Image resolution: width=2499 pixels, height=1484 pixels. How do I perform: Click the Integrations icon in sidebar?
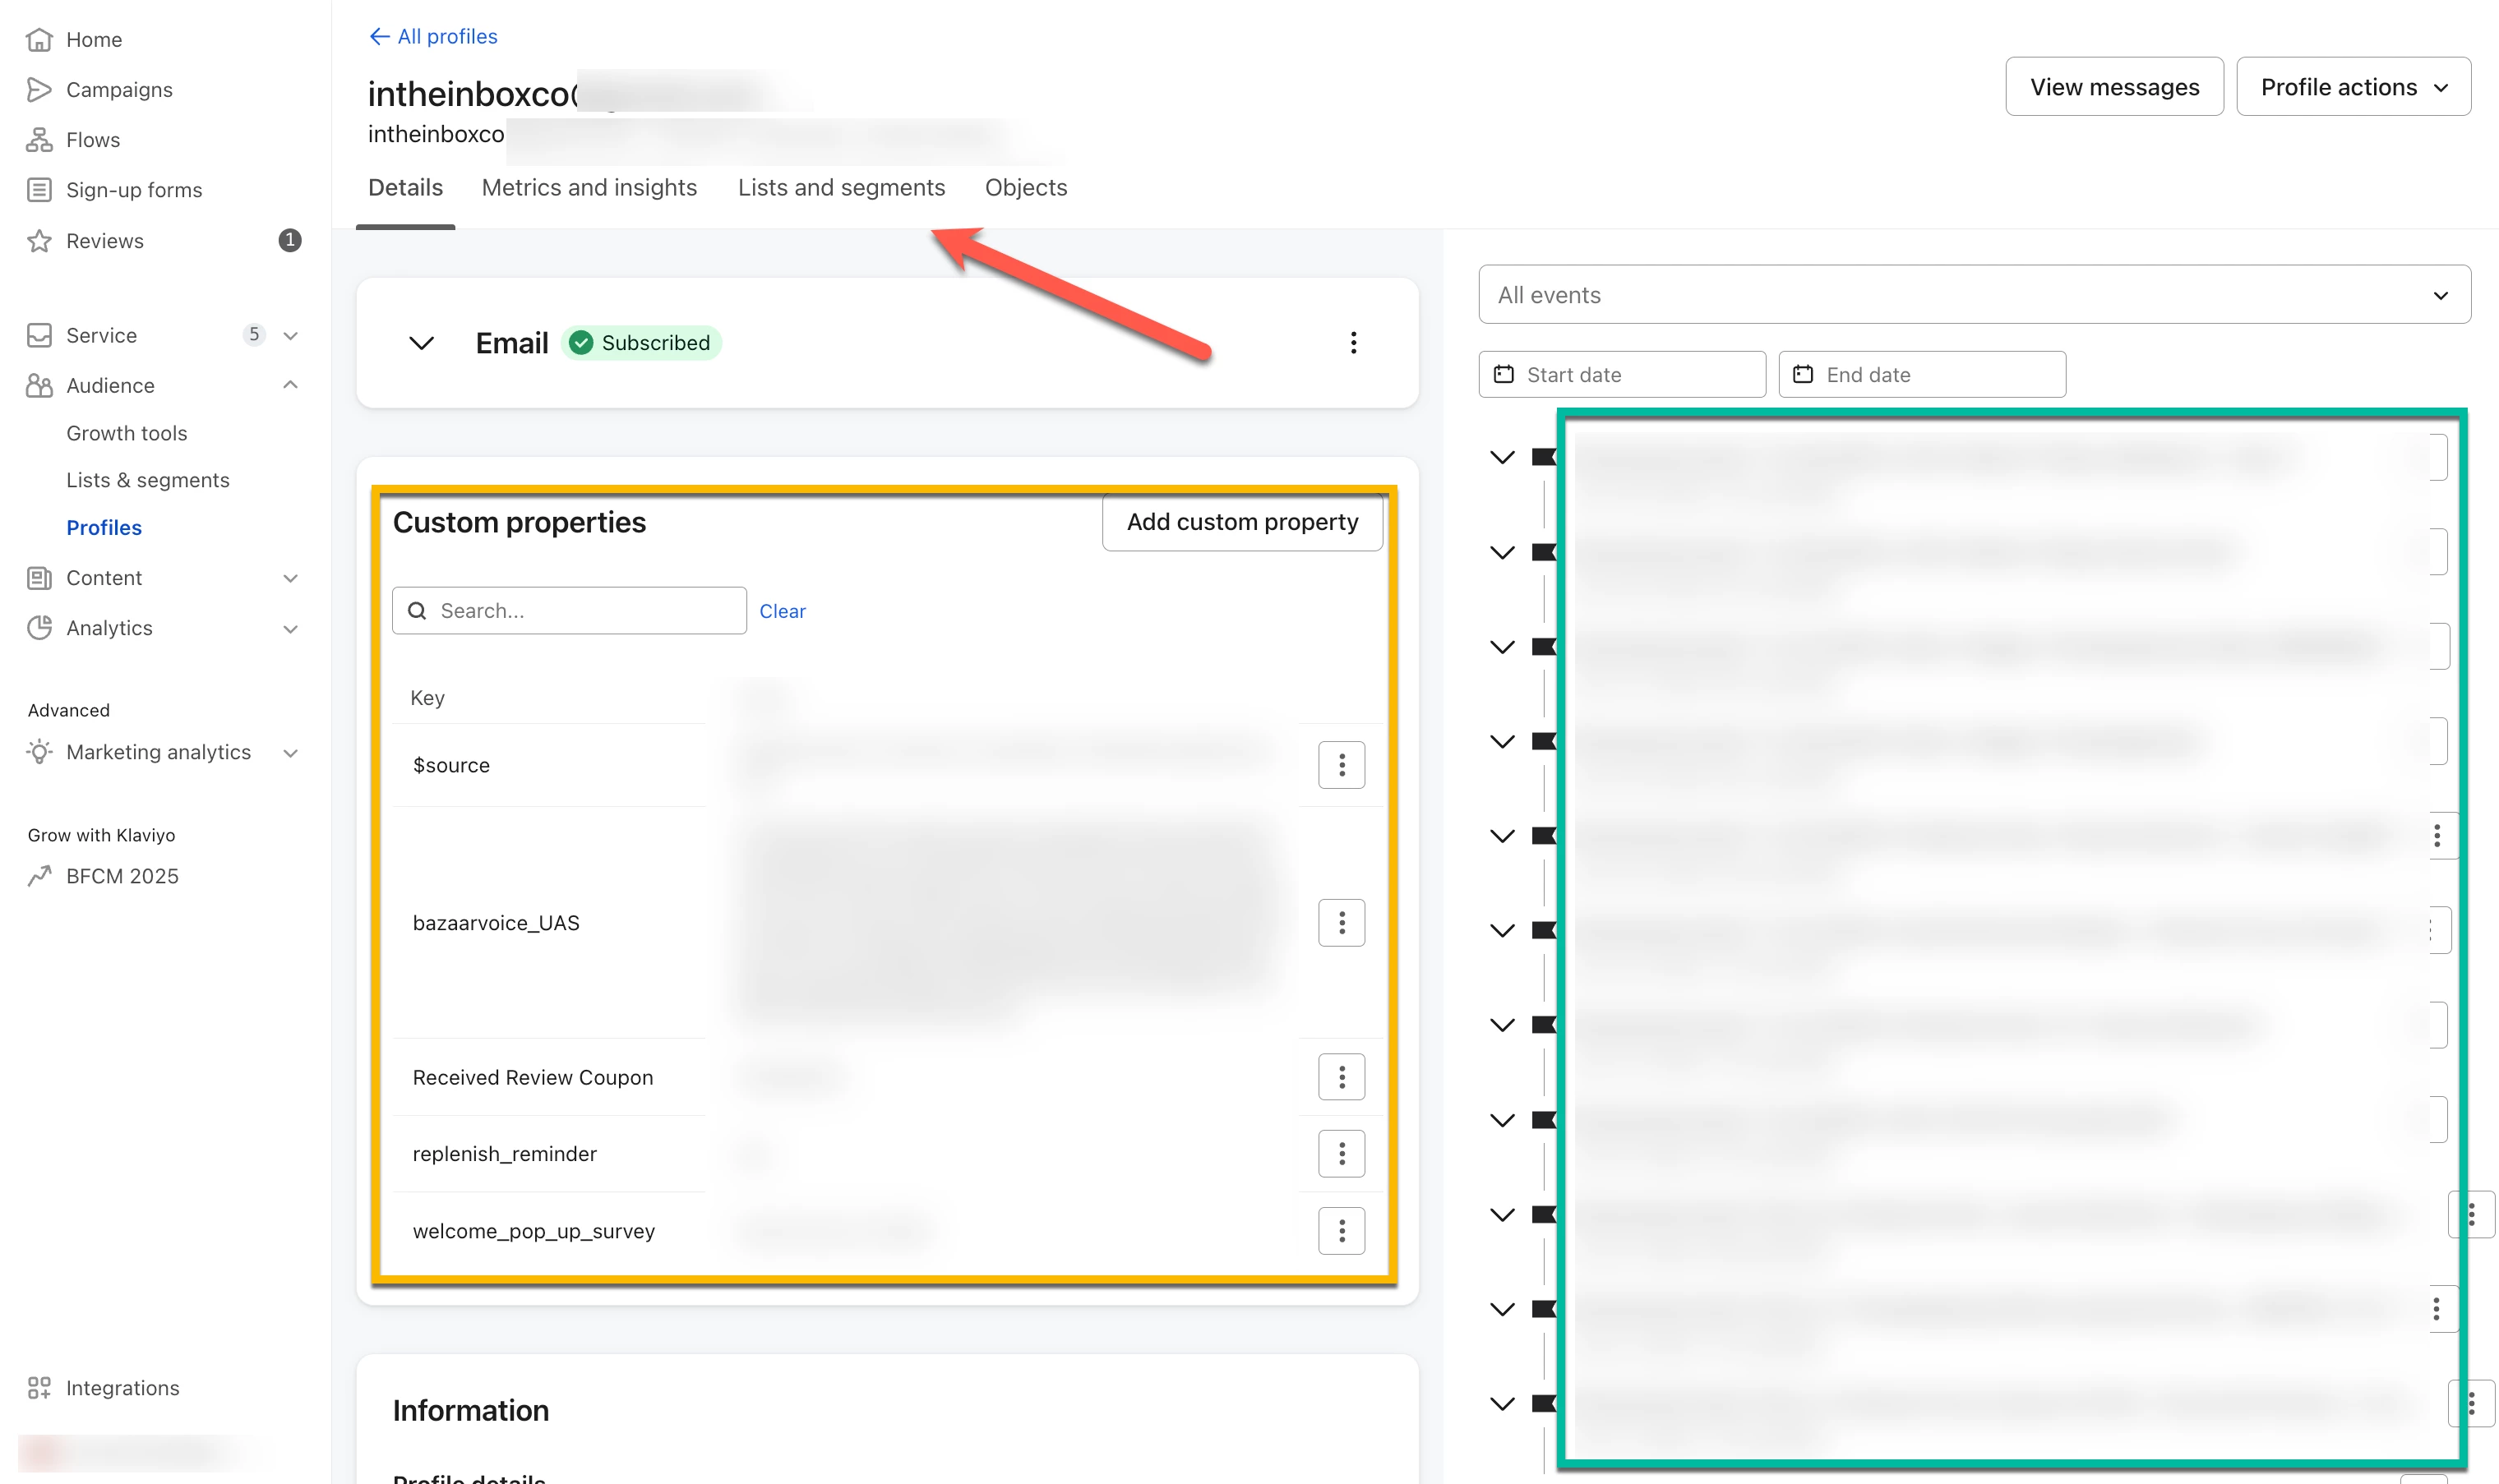[x=39, y=1388]
